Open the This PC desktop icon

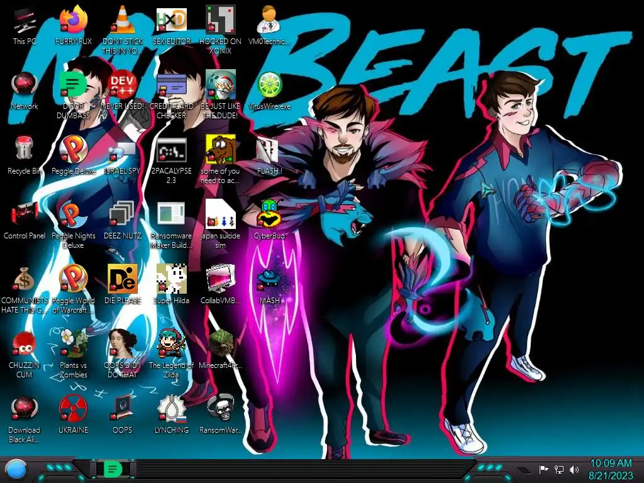25,21
